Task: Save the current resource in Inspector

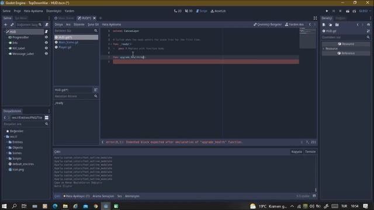Action: (x=337, y=24)
